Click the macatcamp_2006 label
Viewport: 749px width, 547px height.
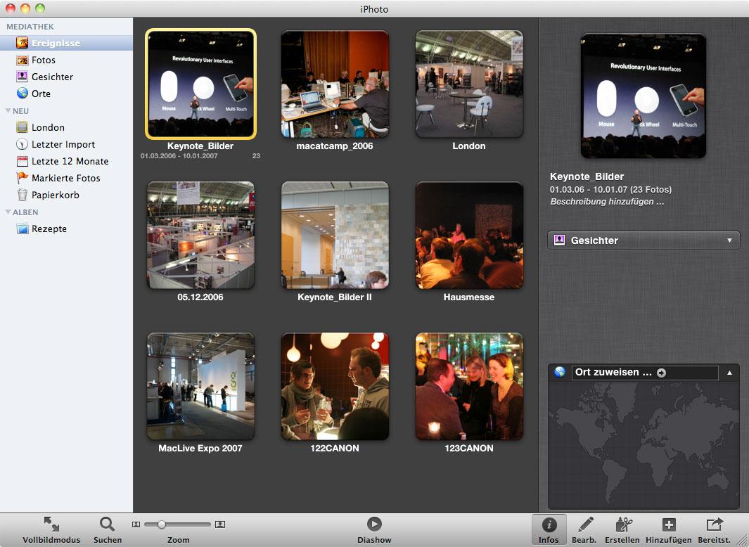click(334, 146)
